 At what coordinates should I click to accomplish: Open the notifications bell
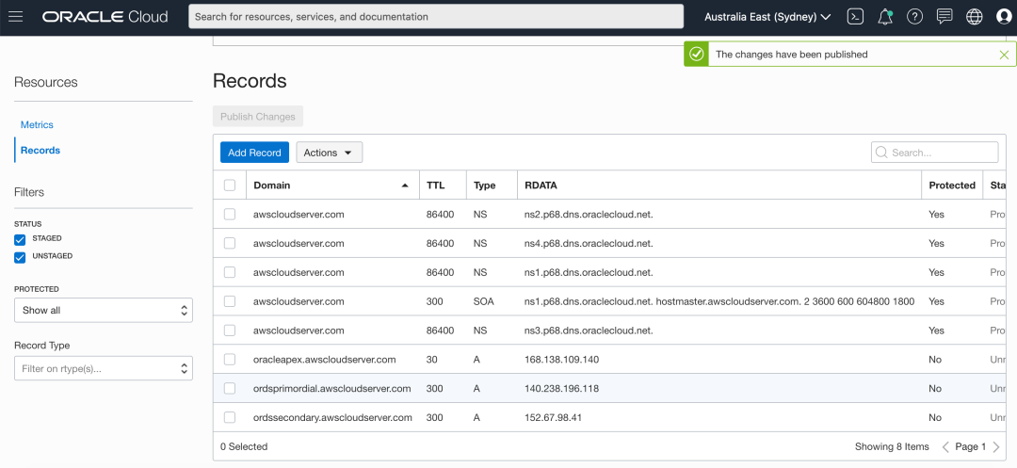[x=885, y=17]
